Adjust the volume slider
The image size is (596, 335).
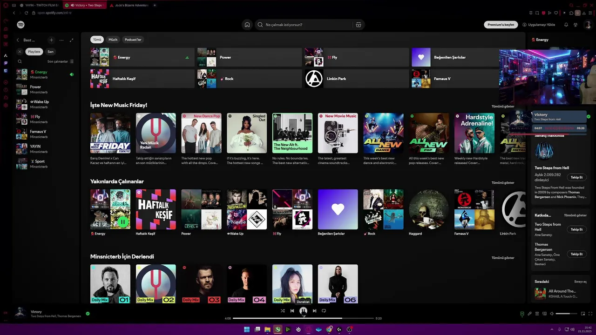[x=566, y=314]
